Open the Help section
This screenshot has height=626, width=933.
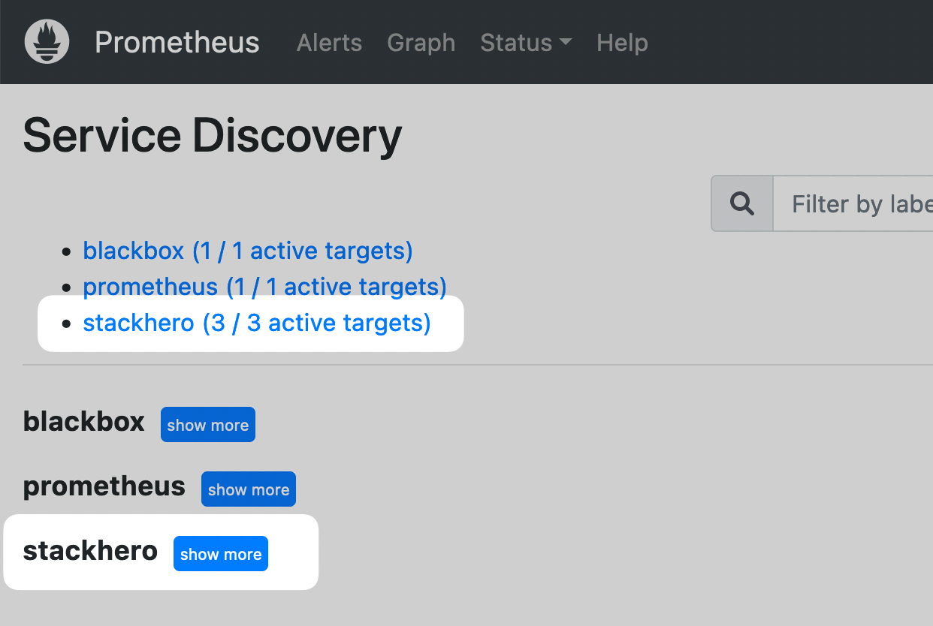click(x=622, y=43)
